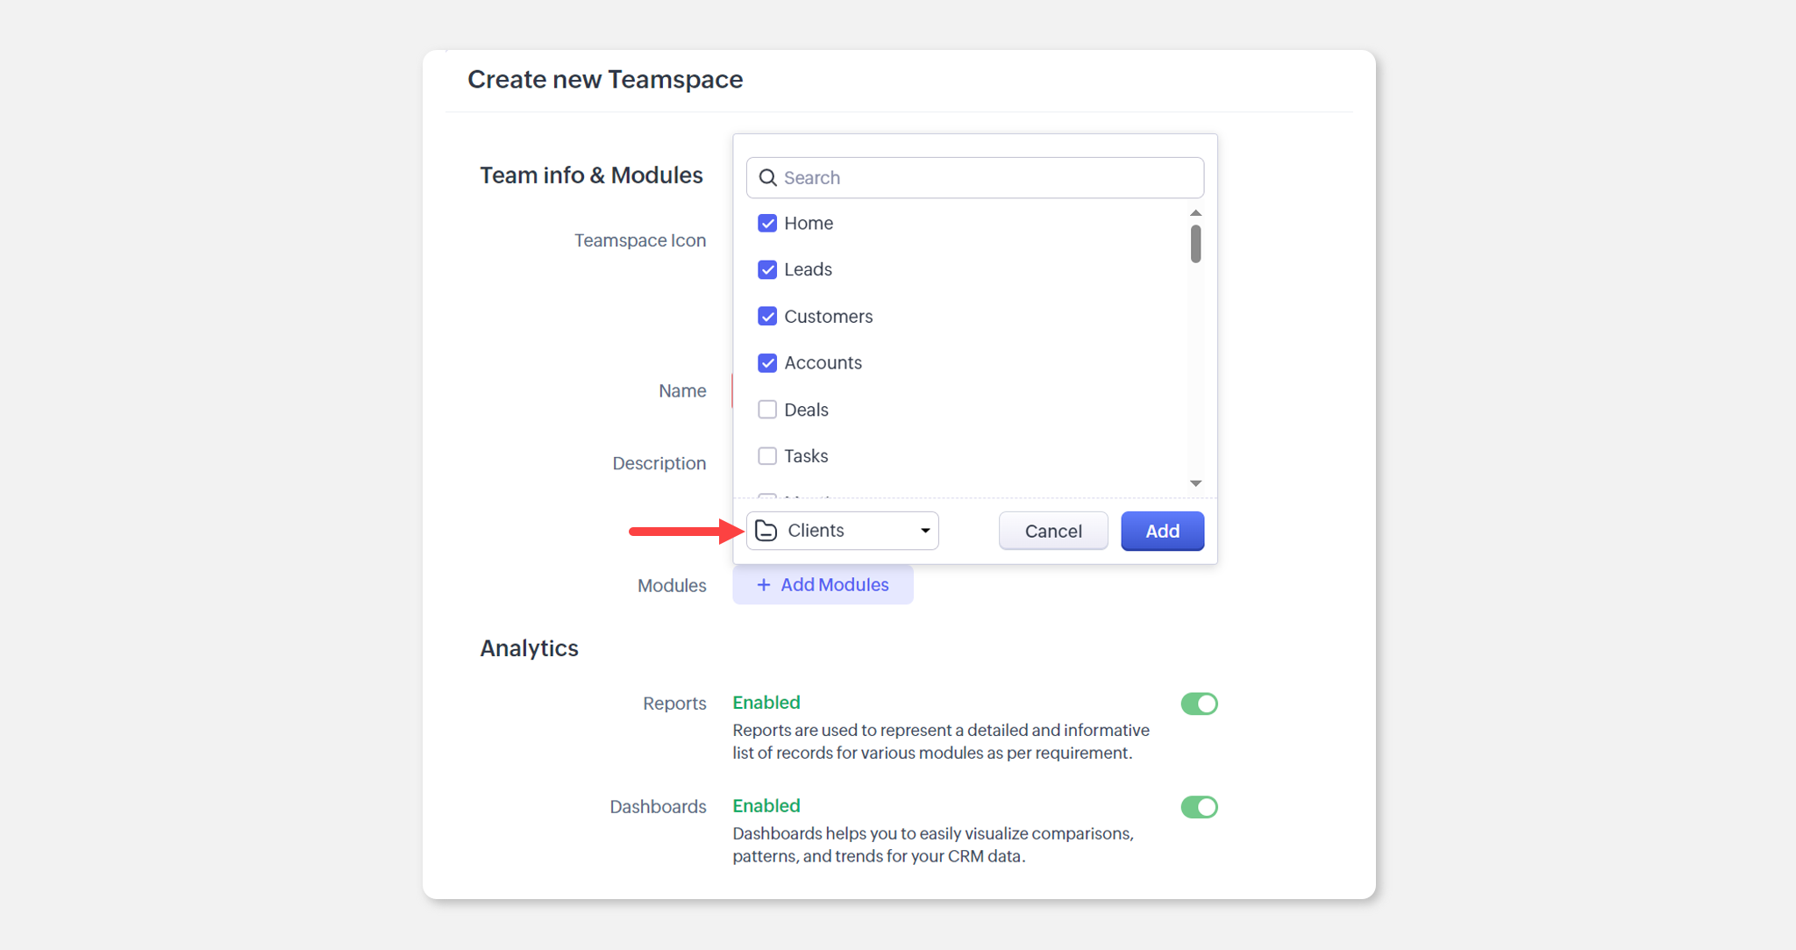The image size is (1796, 950).
Task: Turn off the Dashboards toggle
Action: tap(1199, 807)
